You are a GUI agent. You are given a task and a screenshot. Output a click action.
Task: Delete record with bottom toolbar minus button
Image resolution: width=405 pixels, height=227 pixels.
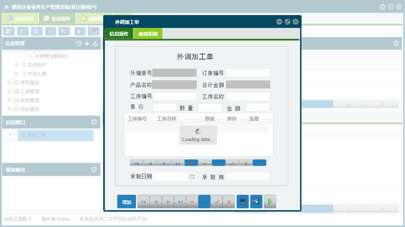click(192, 202)
